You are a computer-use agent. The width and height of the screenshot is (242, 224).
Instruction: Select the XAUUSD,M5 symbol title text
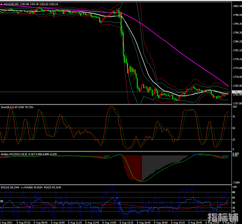point(11,4)
